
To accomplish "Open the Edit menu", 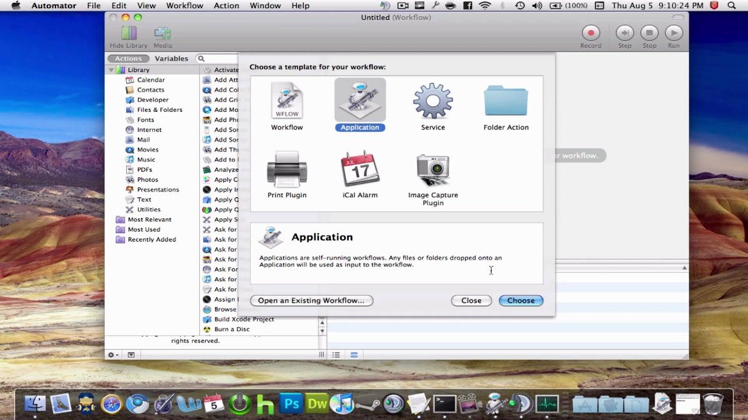I will (x=119, y=6).
